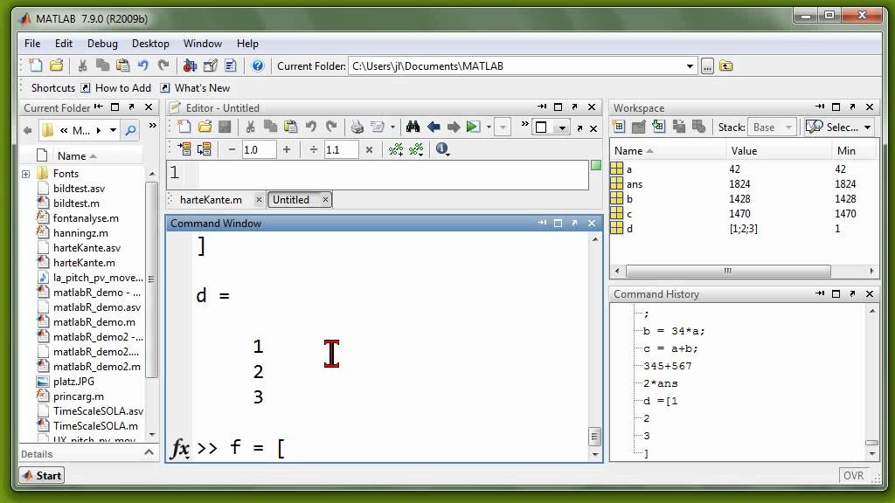Click the cell info icon in Editor
The image size is (895, 503).
coord(442,149)
